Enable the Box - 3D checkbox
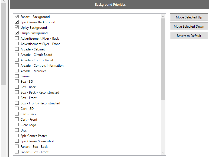This screenshot has width=209, height=157. click(17, 81)
